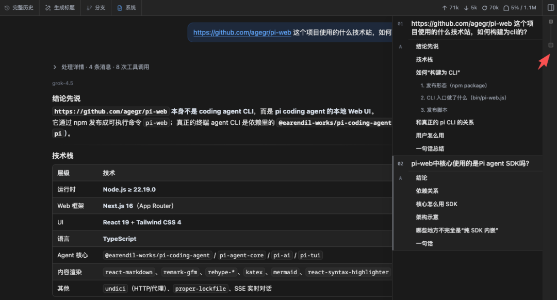This screenshot has height=300, width=557.
Task: Go to outline item 结论 under question 02
Action: tap(421, 178)
